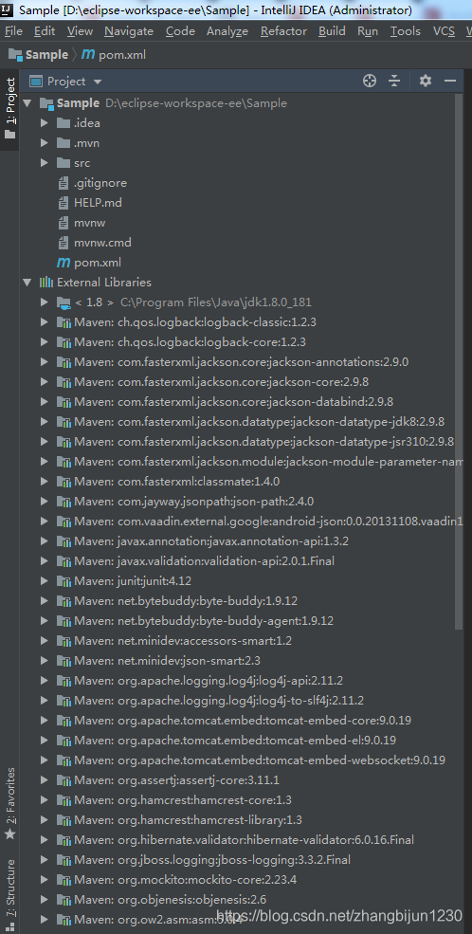
Task: Click the .gitignore file icon
Action: 64,183
